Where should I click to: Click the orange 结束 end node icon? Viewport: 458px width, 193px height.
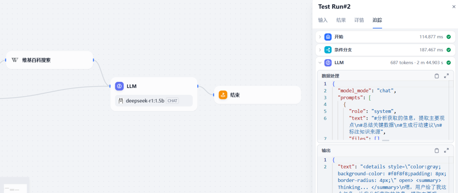[223, 95]
